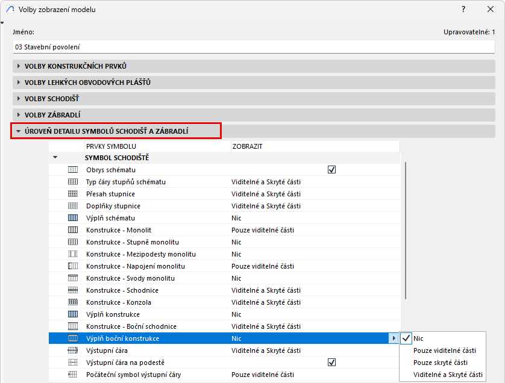Click the help question mark button
Screen dimensions: 505x383
[463, 9]
